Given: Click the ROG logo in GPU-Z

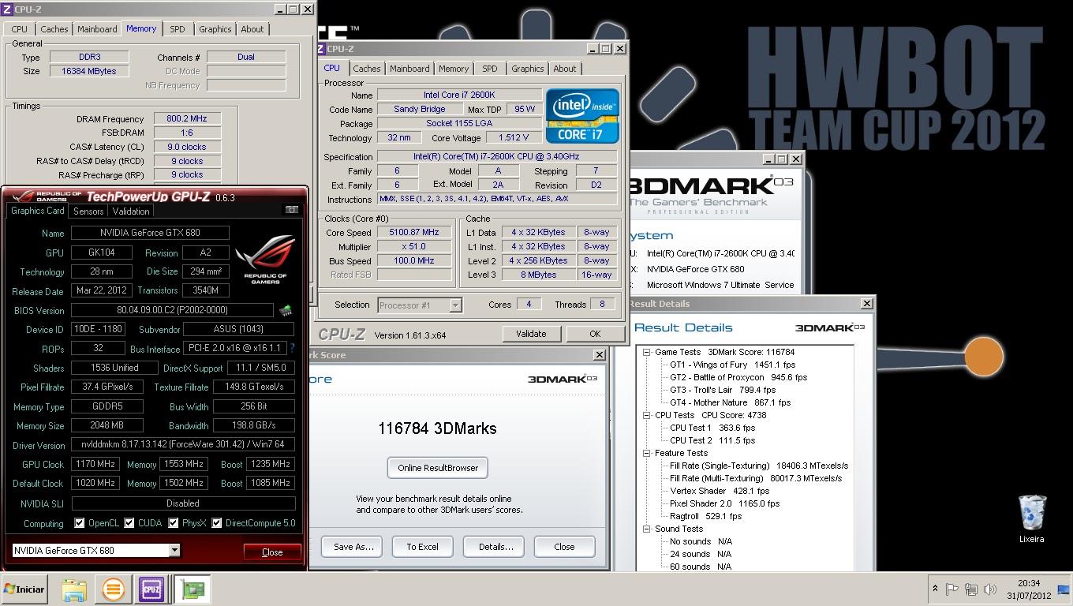Looking at the screenshot, I should 264,260.
